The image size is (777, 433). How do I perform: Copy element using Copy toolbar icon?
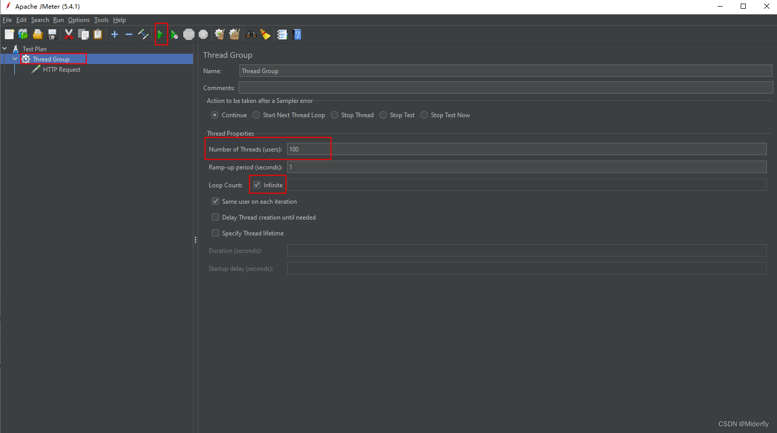pos(83,34)
